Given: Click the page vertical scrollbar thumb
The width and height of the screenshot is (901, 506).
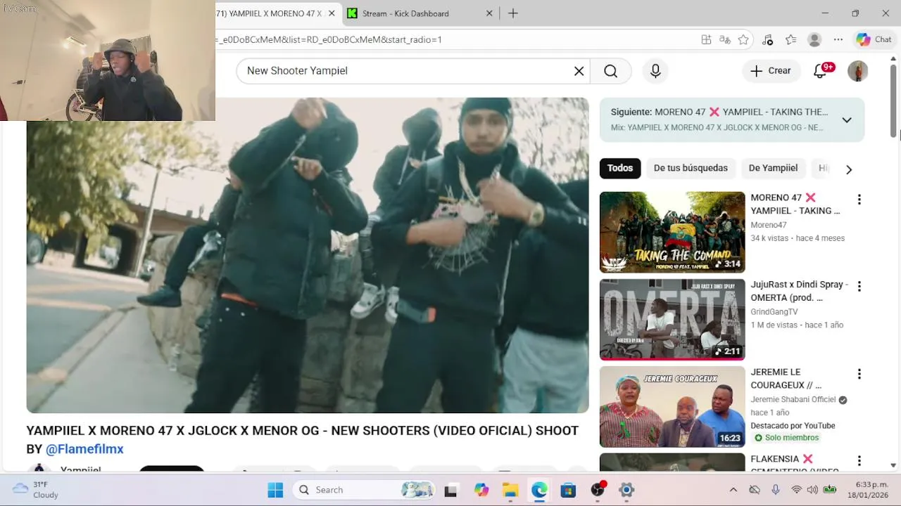Looking at the screenshot, I should click(x=893, y=102).
